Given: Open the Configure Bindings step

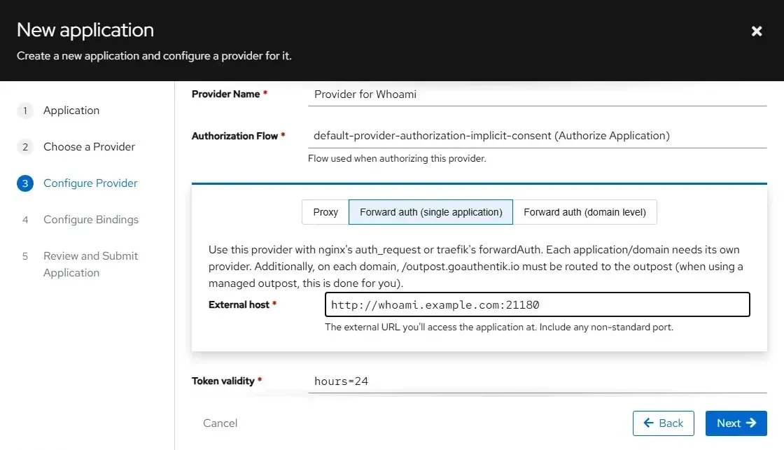Looking at the screenshot, I should 90,220.
